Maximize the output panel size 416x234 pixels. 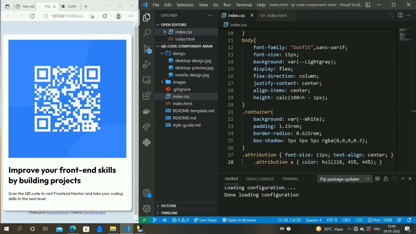click(x=403, y=179)
